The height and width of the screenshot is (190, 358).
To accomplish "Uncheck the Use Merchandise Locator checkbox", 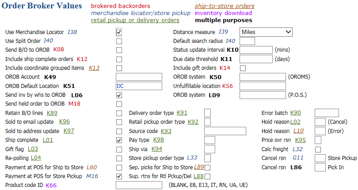I will tap(119, 32).
